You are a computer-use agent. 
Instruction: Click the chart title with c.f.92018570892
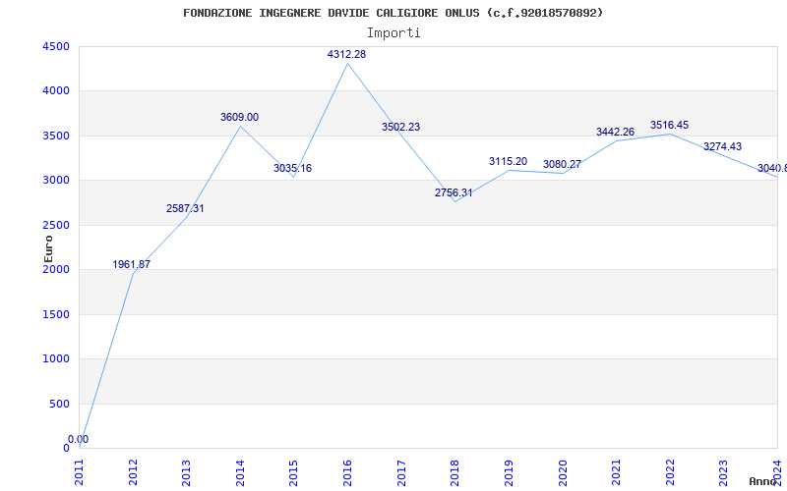coord(393,13)
